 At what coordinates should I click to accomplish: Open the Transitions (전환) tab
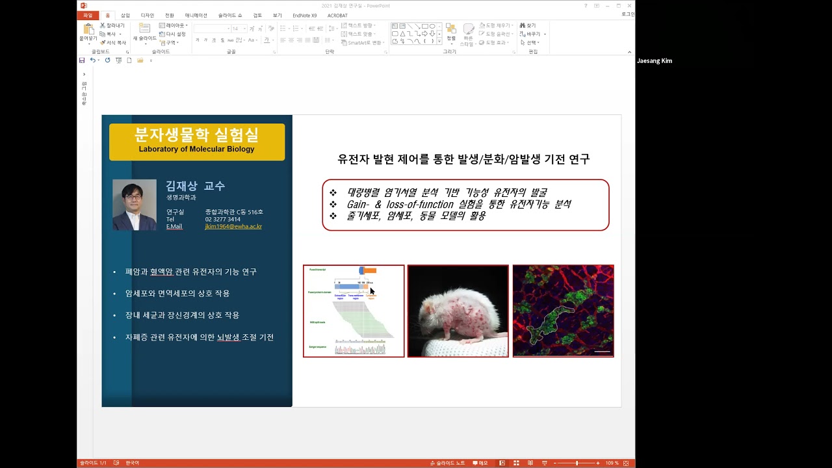click(170, 15)
